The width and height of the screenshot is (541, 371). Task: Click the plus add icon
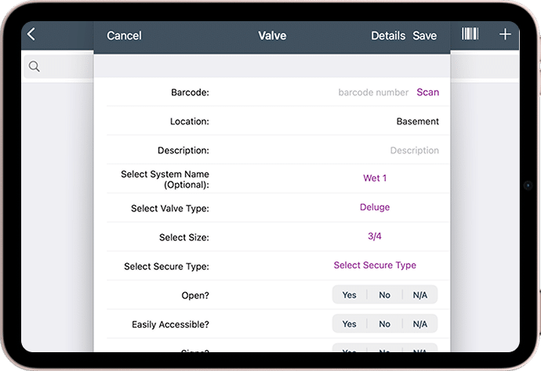click(x=505, y=34)
